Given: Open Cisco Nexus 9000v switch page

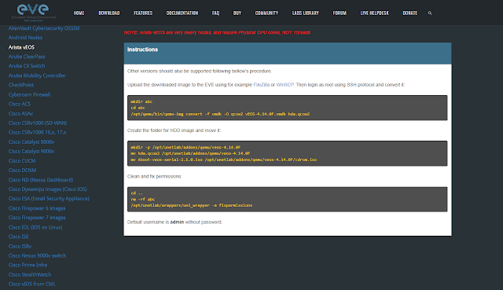Looking at the screenshot, I should 38,255.
